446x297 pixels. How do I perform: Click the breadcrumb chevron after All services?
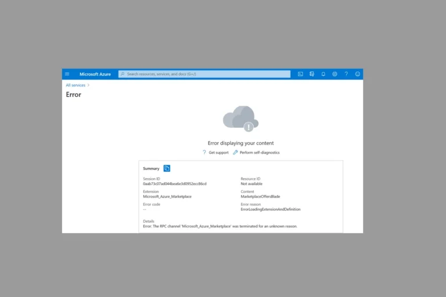[88, 85]
